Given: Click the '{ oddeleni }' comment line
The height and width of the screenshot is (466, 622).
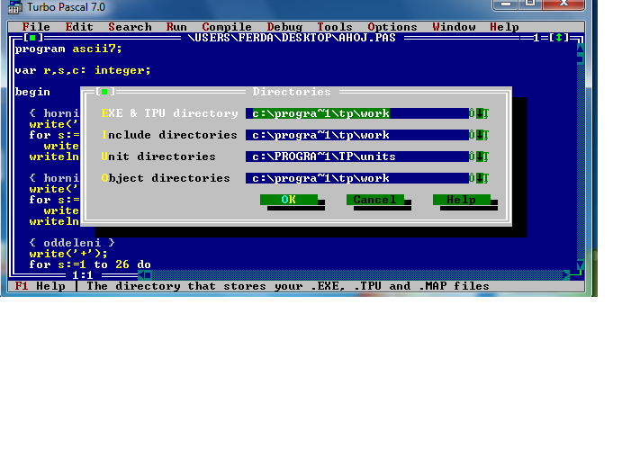Looking at the screenshot, I should [72, 243].
